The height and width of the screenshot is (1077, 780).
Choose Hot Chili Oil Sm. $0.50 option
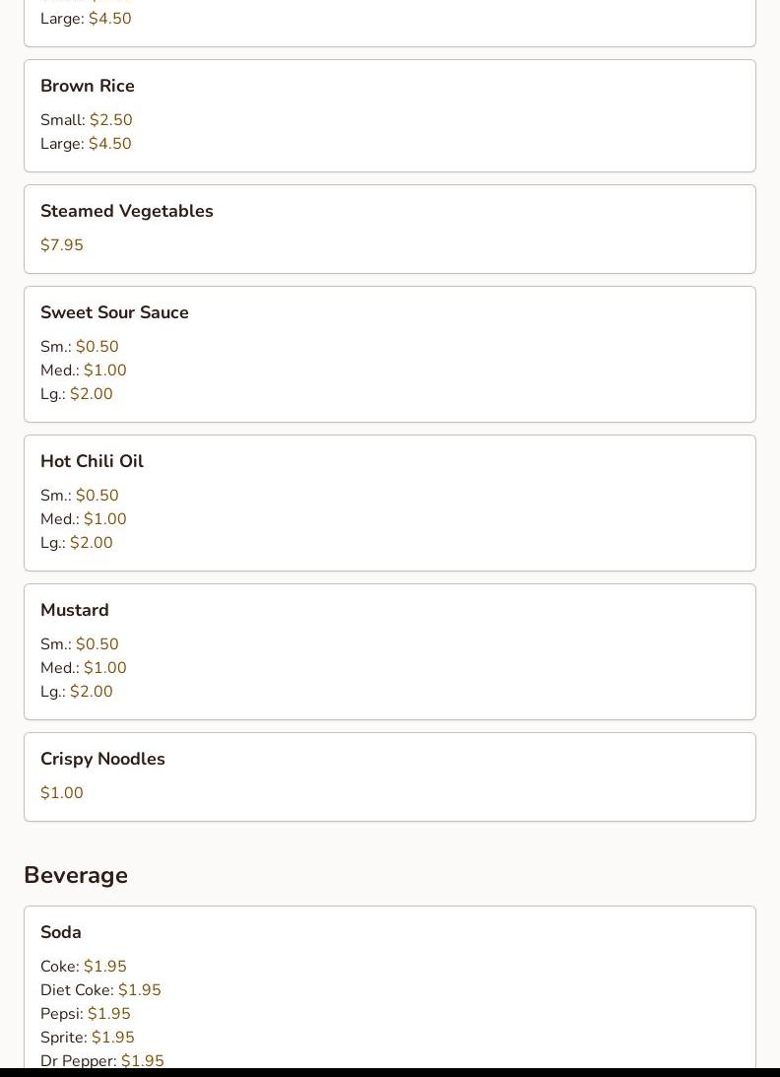80,496
